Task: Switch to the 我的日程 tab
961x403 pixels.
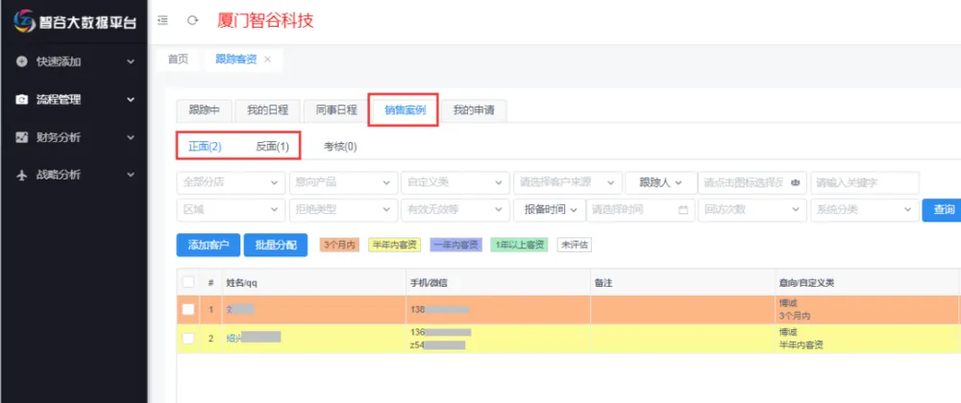Action: click(x=267, y=109)
